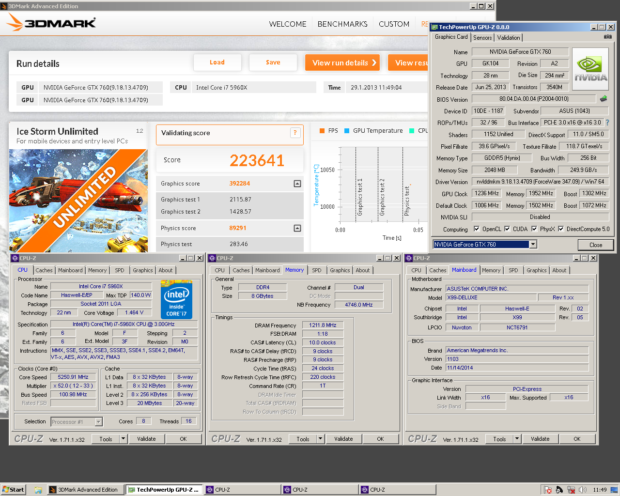
Task: Click the red shield security tray icon
Action: click(x=548, y=490)
